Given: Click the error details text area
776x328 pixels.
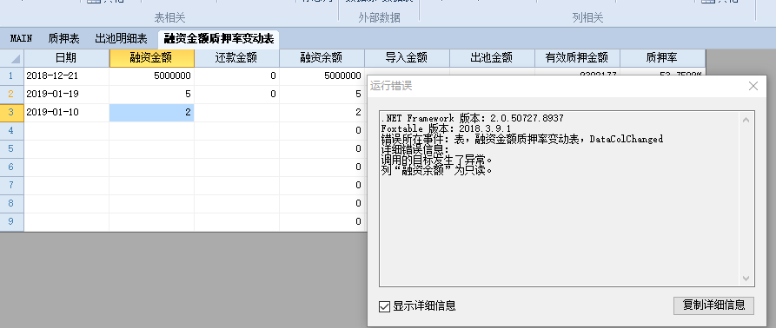Looking at the screenshot, I should pos(560,199).
